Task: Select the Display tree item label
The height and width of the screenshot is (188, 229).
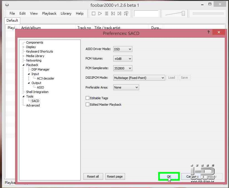Action: tap(31, 47)
